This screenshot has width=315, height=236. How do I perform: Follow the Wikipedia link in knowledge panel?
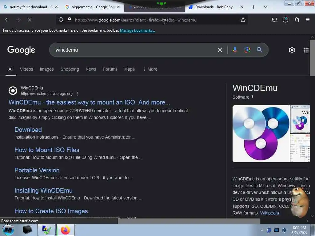click(x=269, y=213)
